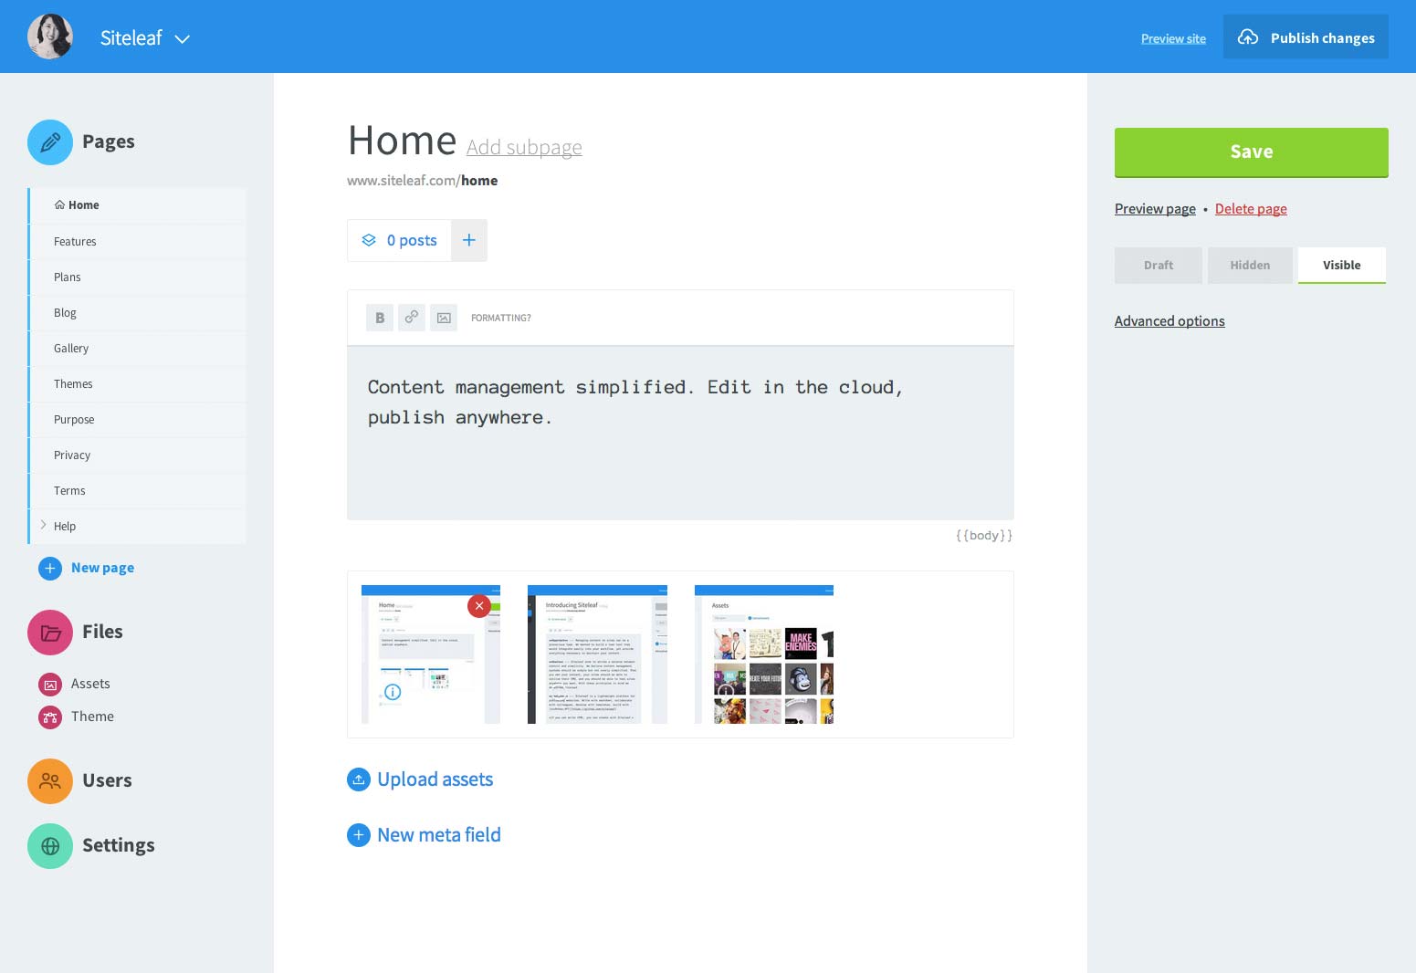
Task: Click the green Save button
Action: coord(1251,152)
